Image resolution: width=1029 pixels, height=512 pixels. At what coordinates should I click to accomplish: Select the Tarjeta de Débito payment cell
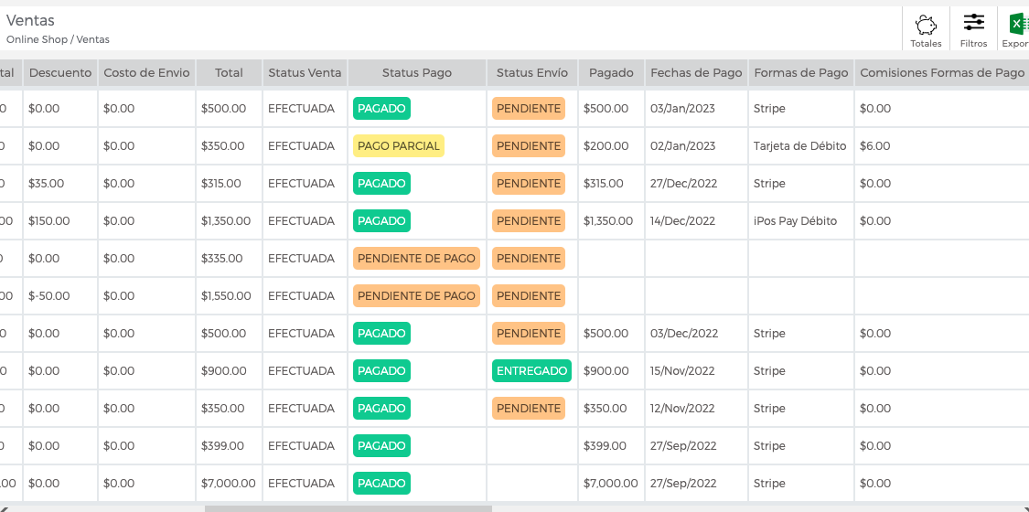[x=800, y=146]
